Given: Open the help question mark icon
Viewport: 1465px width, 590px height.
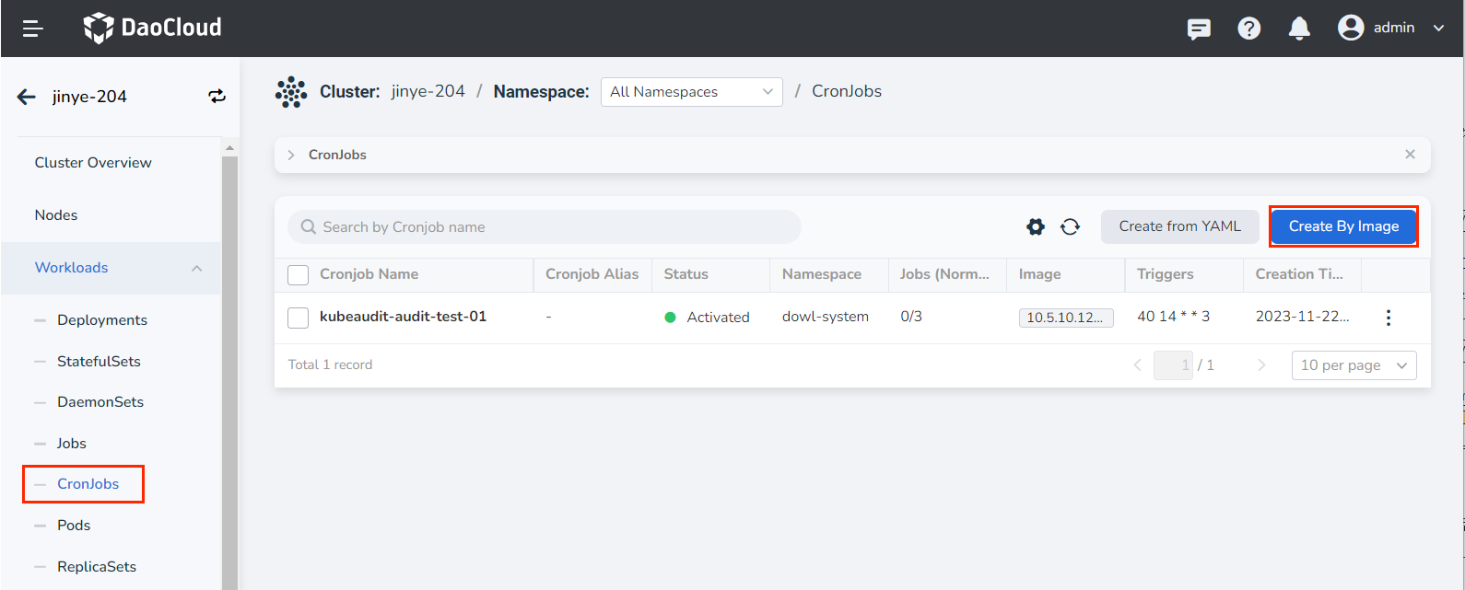Looking at the screenshot, I should (1248, 29).
